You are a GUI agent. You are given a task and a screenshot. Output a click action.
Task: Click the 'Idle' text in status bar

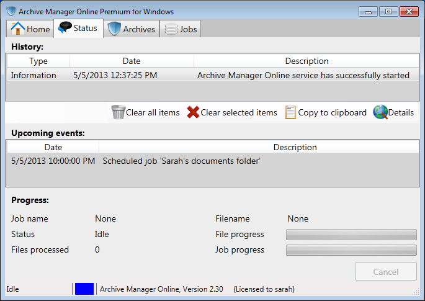pyautogui.click(x=13, y=289)
